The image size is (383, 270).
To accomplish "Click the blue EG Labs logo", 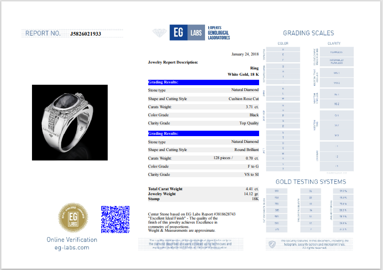I will tap(187, 32).
